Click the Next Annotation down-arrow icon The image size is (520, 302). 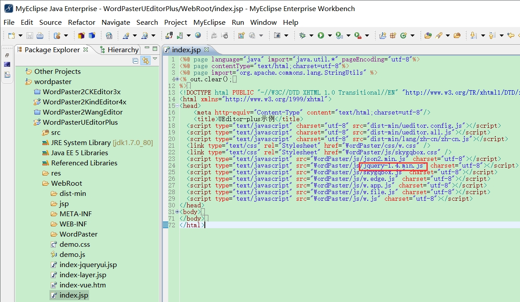click(474, 35)
